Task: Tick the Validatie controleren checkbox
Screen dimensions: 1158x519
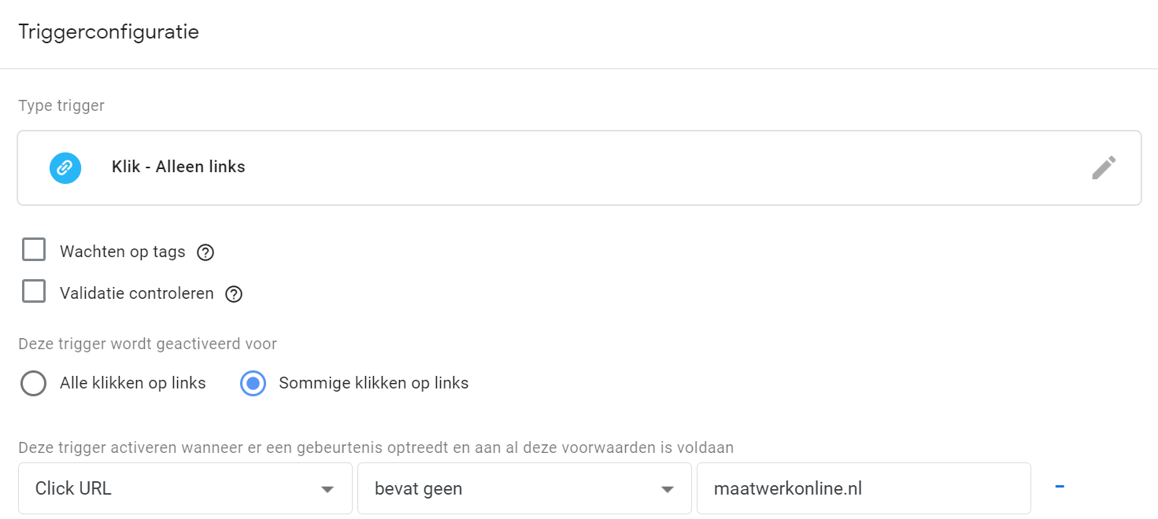Action: [34, 292]
